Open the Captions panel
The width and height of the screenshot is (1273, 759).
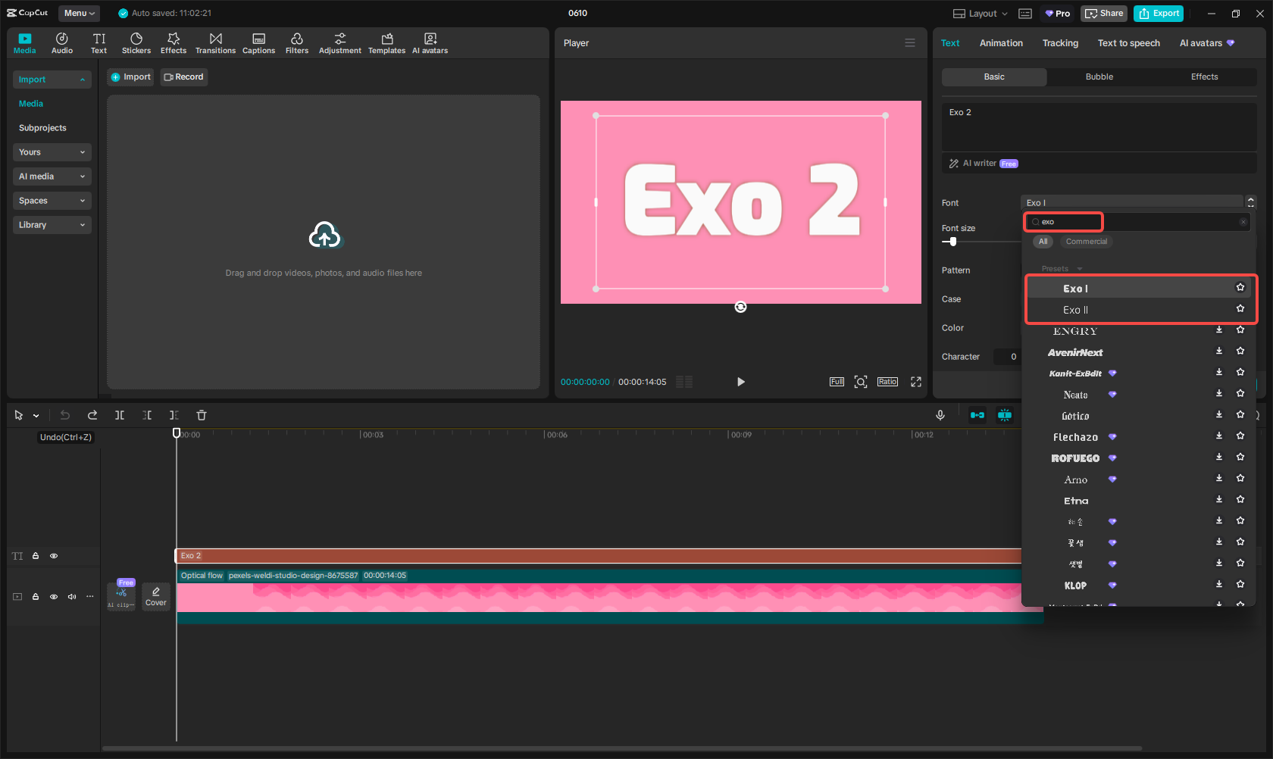[258, 43]
